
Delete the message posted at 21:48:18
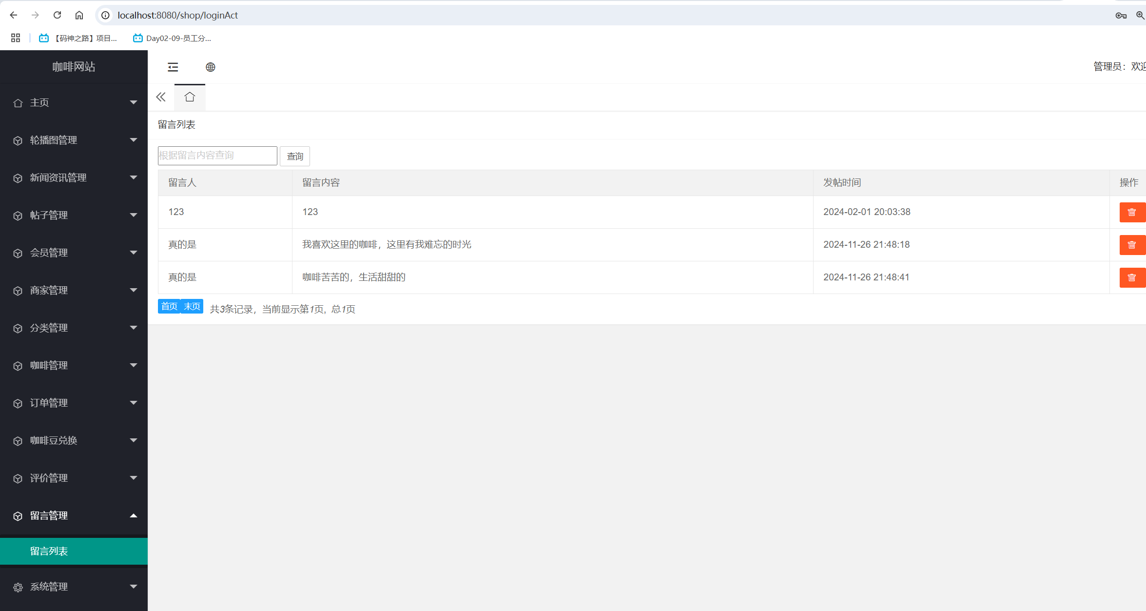[x=1131, y=245]
